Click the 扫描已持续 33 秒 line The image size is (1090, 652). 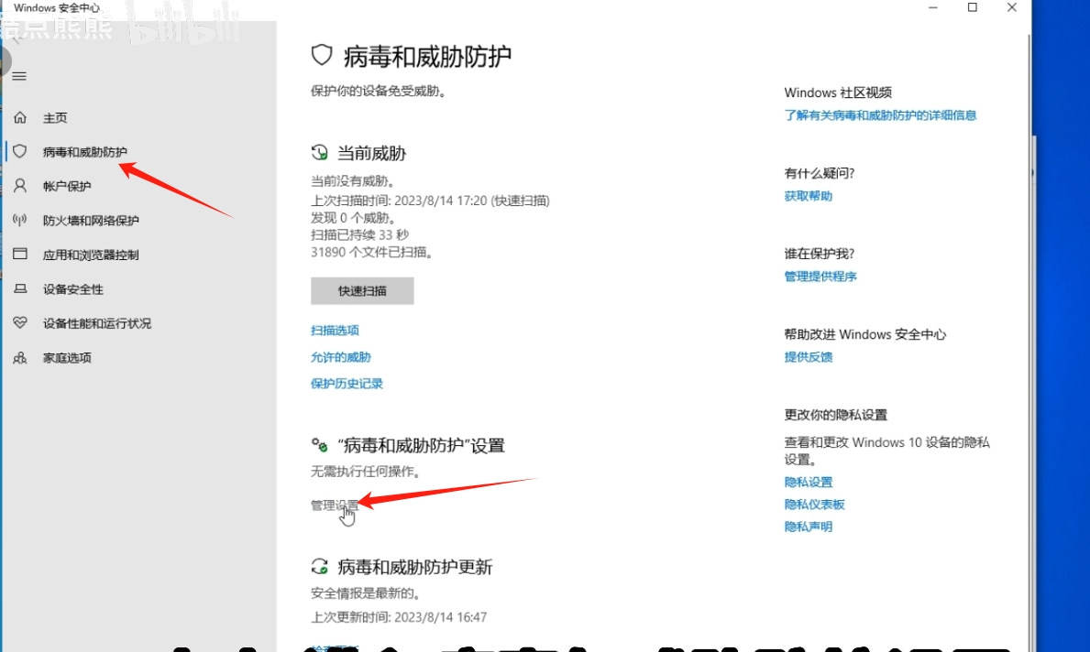(x=360, y=234)
